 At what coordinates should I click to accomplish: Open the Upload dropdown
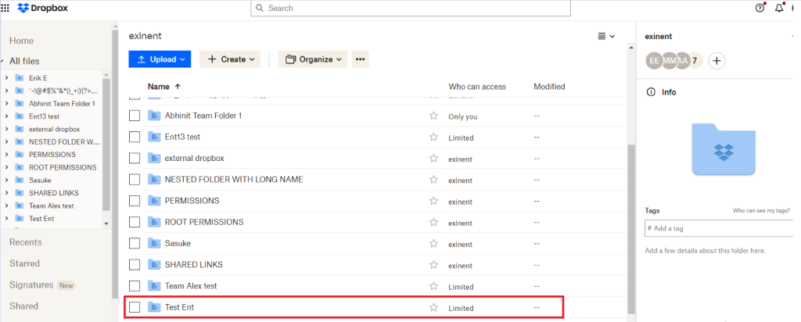click(x=160, y=59)
